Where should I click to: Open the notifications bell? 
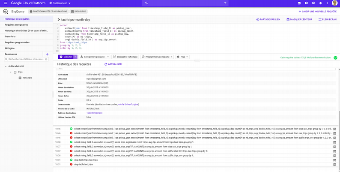click(x=320, y=3)
